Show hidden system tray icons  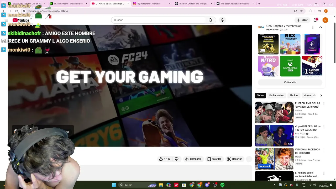(x=275, y=185)
